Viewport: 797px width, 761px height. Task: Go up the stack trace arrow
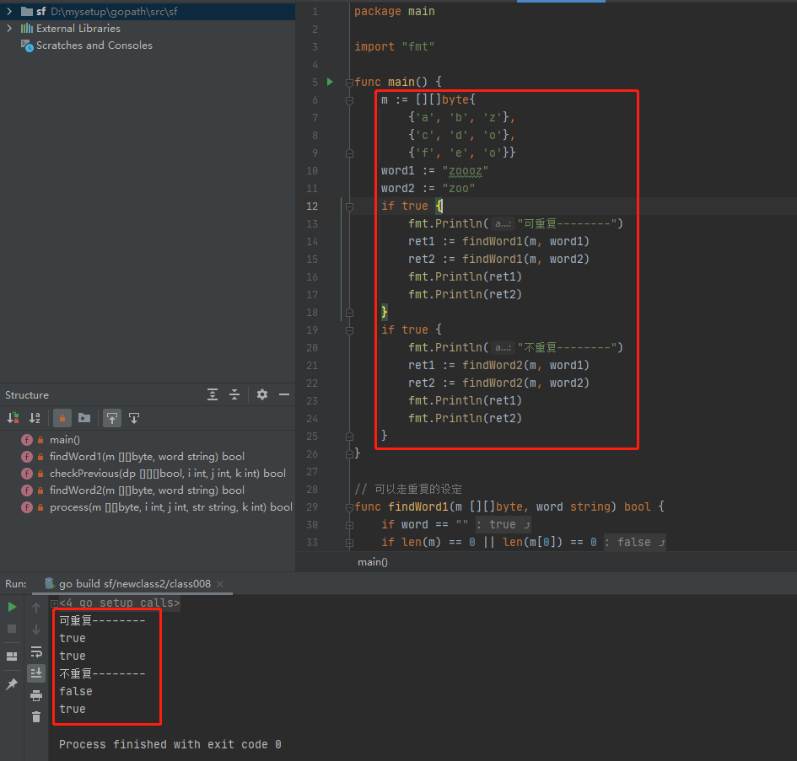click(36, 607)
